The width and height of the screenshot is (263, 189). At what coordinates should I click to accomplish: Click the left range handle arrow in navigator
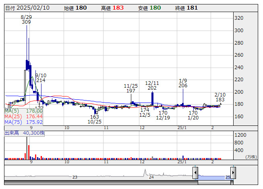[195, 173]
